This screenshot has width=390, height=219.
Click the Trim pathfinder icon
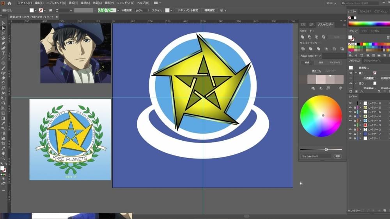tap(311, 49)
